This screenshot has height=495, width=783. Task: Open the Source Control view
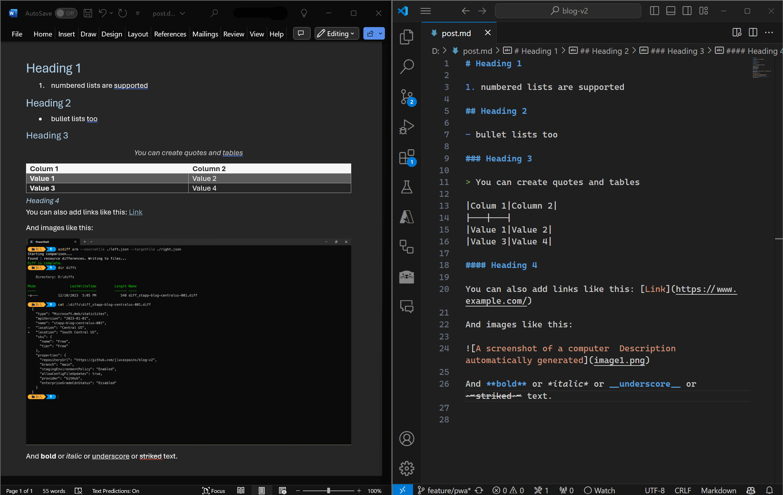click(406, 97)
